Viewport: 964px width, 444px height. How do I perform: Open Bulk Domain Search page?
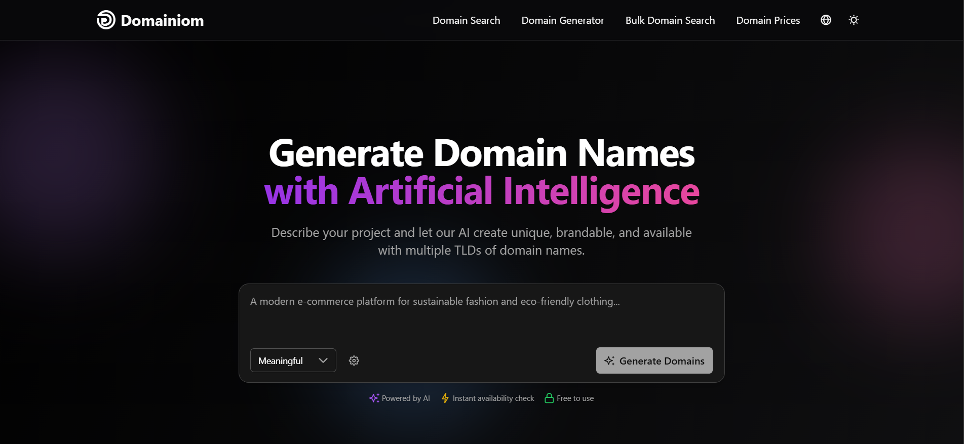670,20
